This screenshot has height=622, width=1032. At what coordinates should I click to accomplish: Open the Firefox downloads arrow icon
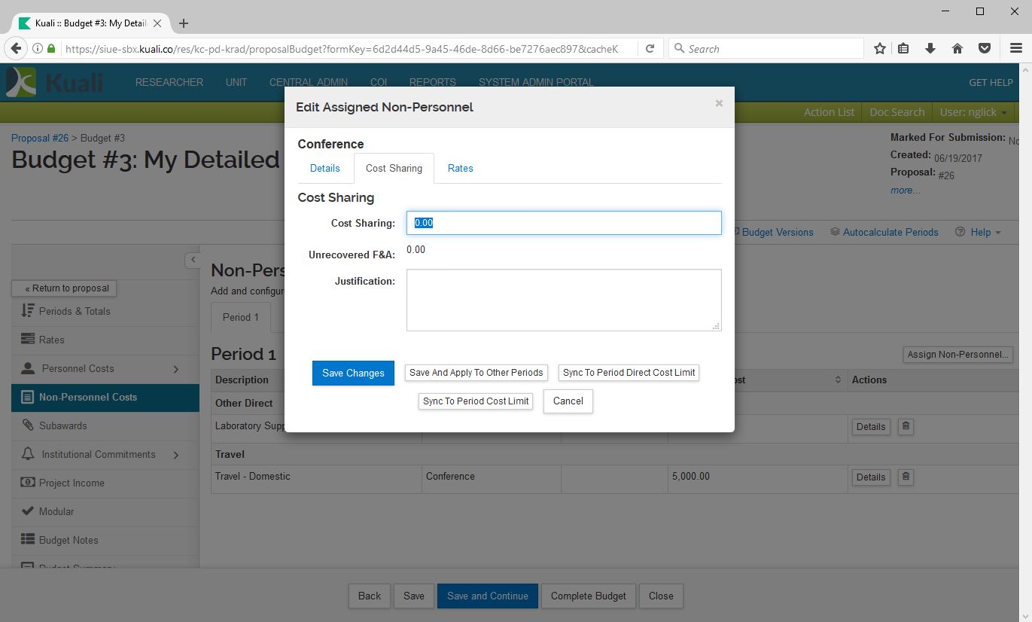(x=930, y=49)
